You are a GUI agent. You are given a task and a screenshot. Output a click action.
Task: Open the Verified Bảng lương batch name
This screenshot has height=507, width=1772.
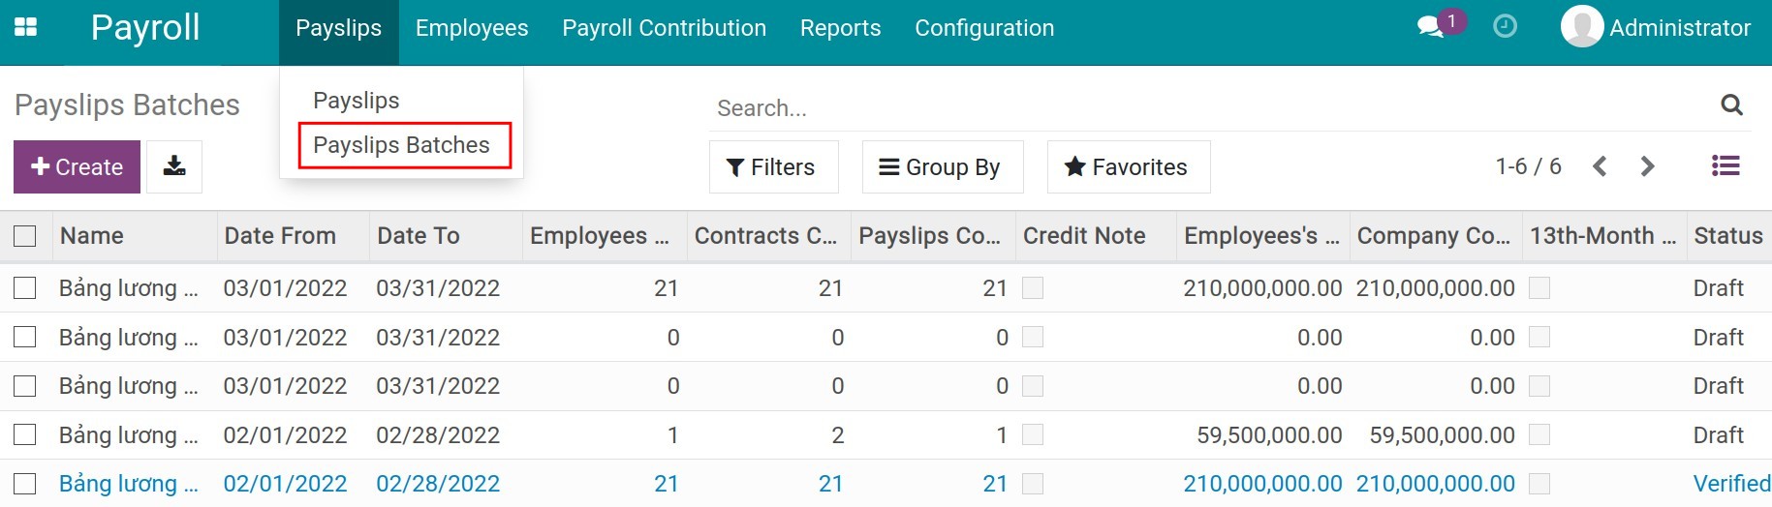click(x=129, y=484)
